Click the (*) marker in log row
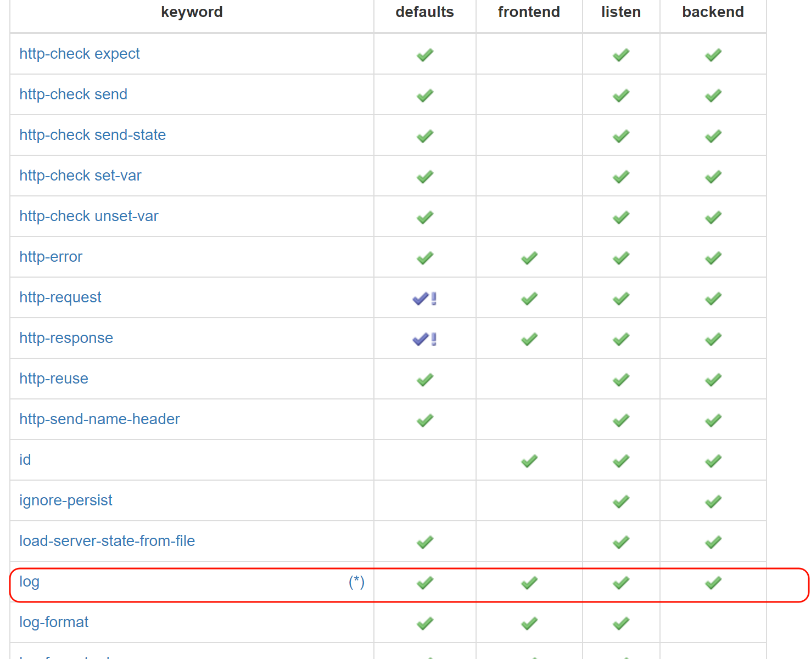The height and width of the screenshot is (659, 811). coord(356,582)
